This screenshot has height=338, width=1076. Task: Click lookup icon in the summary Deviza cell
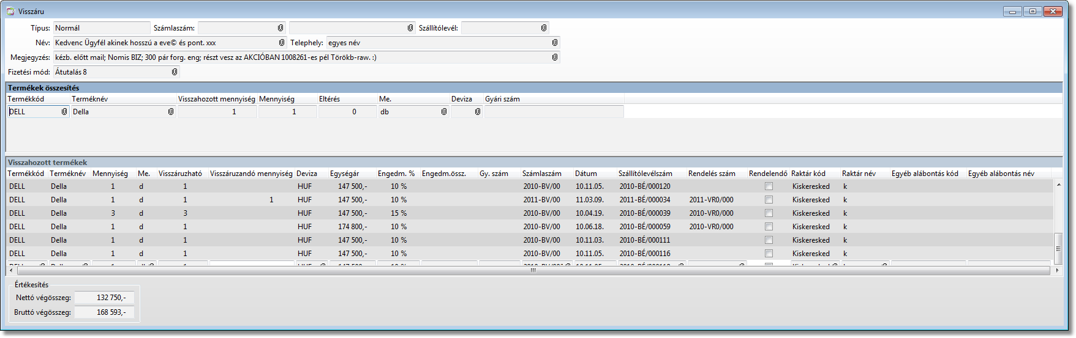478,112
